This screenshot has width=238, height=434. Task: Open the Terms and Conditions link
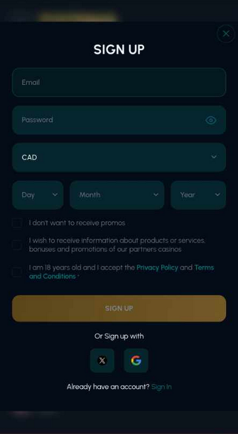coord(122,272)
